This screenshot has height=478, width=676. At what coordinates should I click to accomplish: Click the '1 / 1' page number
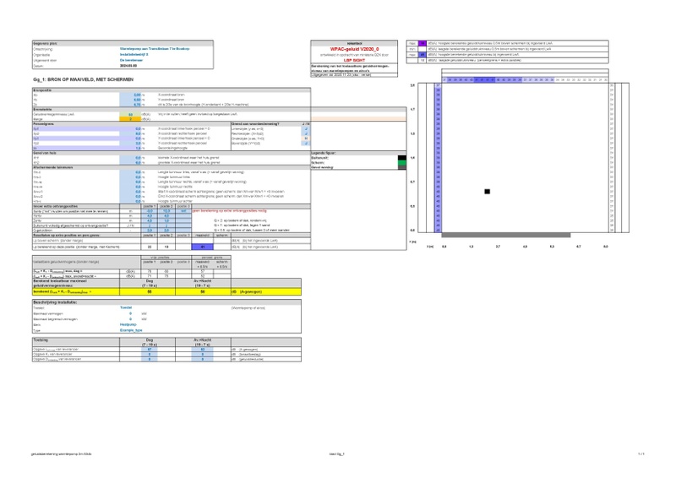[641, 454]
